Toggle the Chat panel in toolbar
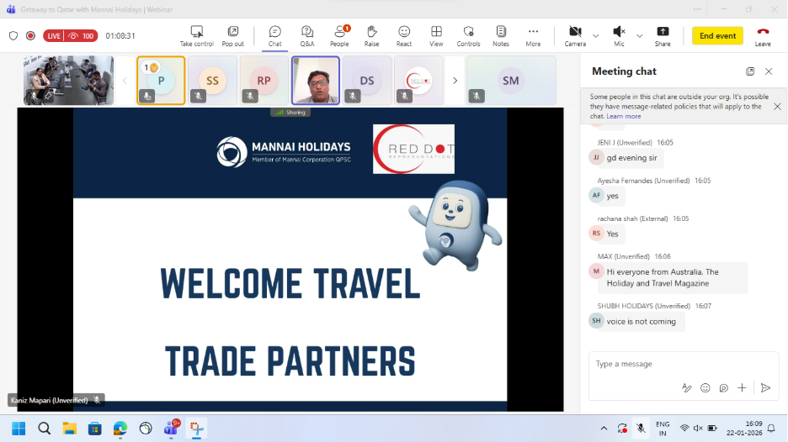The width and height of the screenshot is (788, 442). pos(274,35)
